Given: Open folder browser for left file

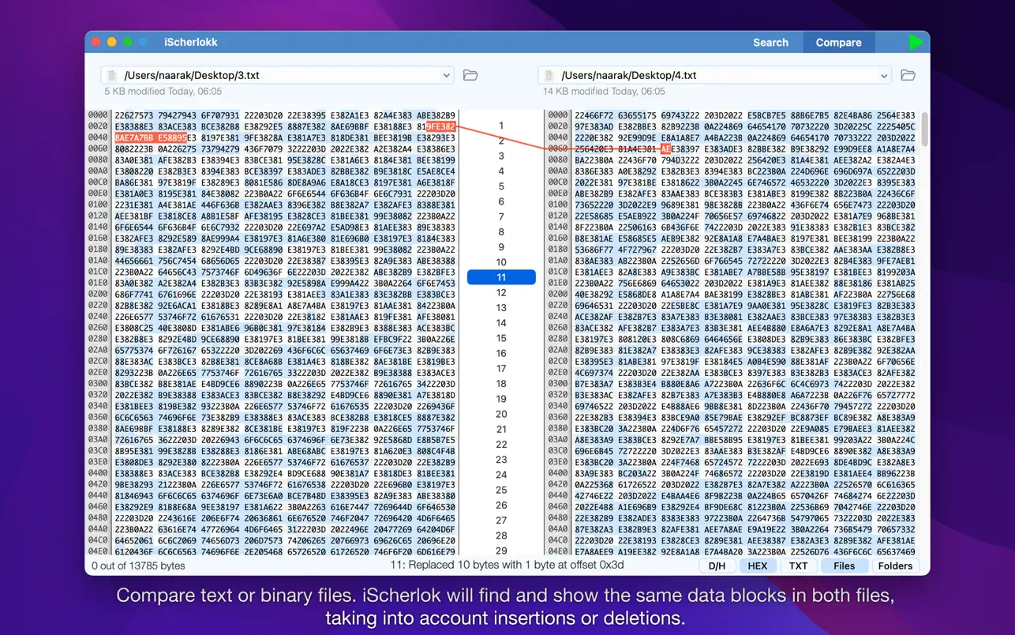Looking at the screenshot, I should [470, 75].
